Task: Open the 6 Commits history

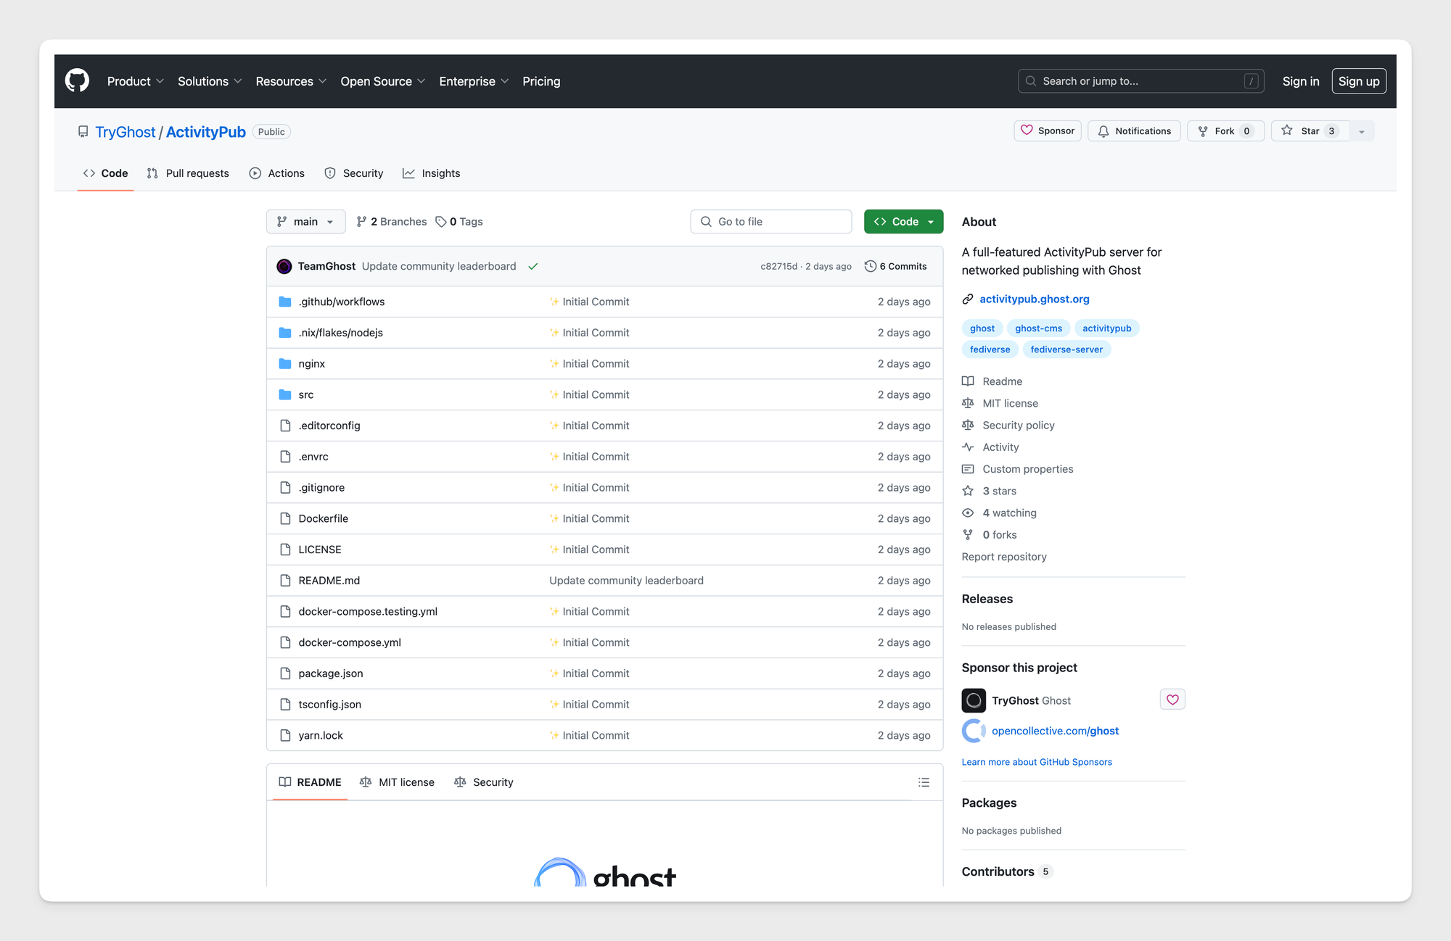Action: tap(896, 266)
